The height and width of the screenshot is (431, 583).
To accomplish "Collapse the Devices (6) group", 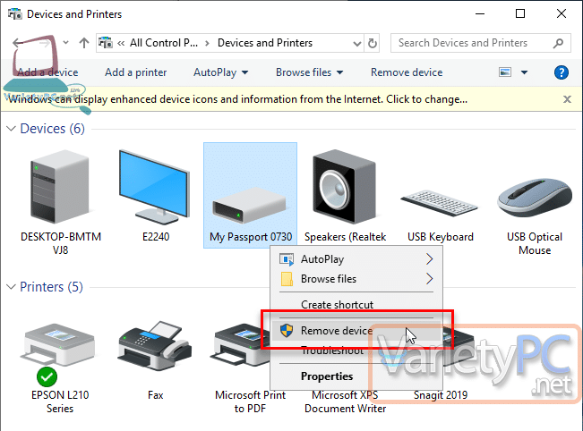I will coord(11,129).
